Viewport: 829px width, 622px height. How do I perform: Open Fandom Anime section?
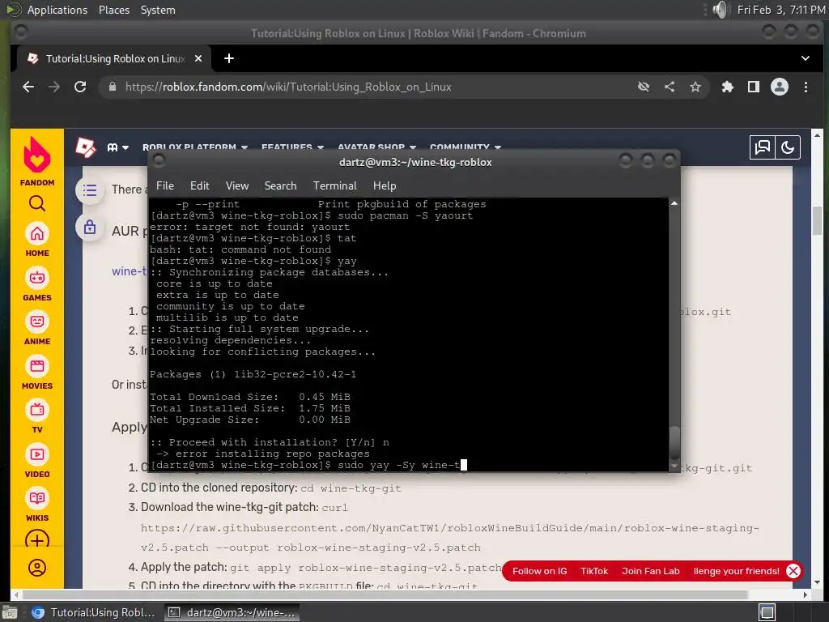[x=37, y=327]
